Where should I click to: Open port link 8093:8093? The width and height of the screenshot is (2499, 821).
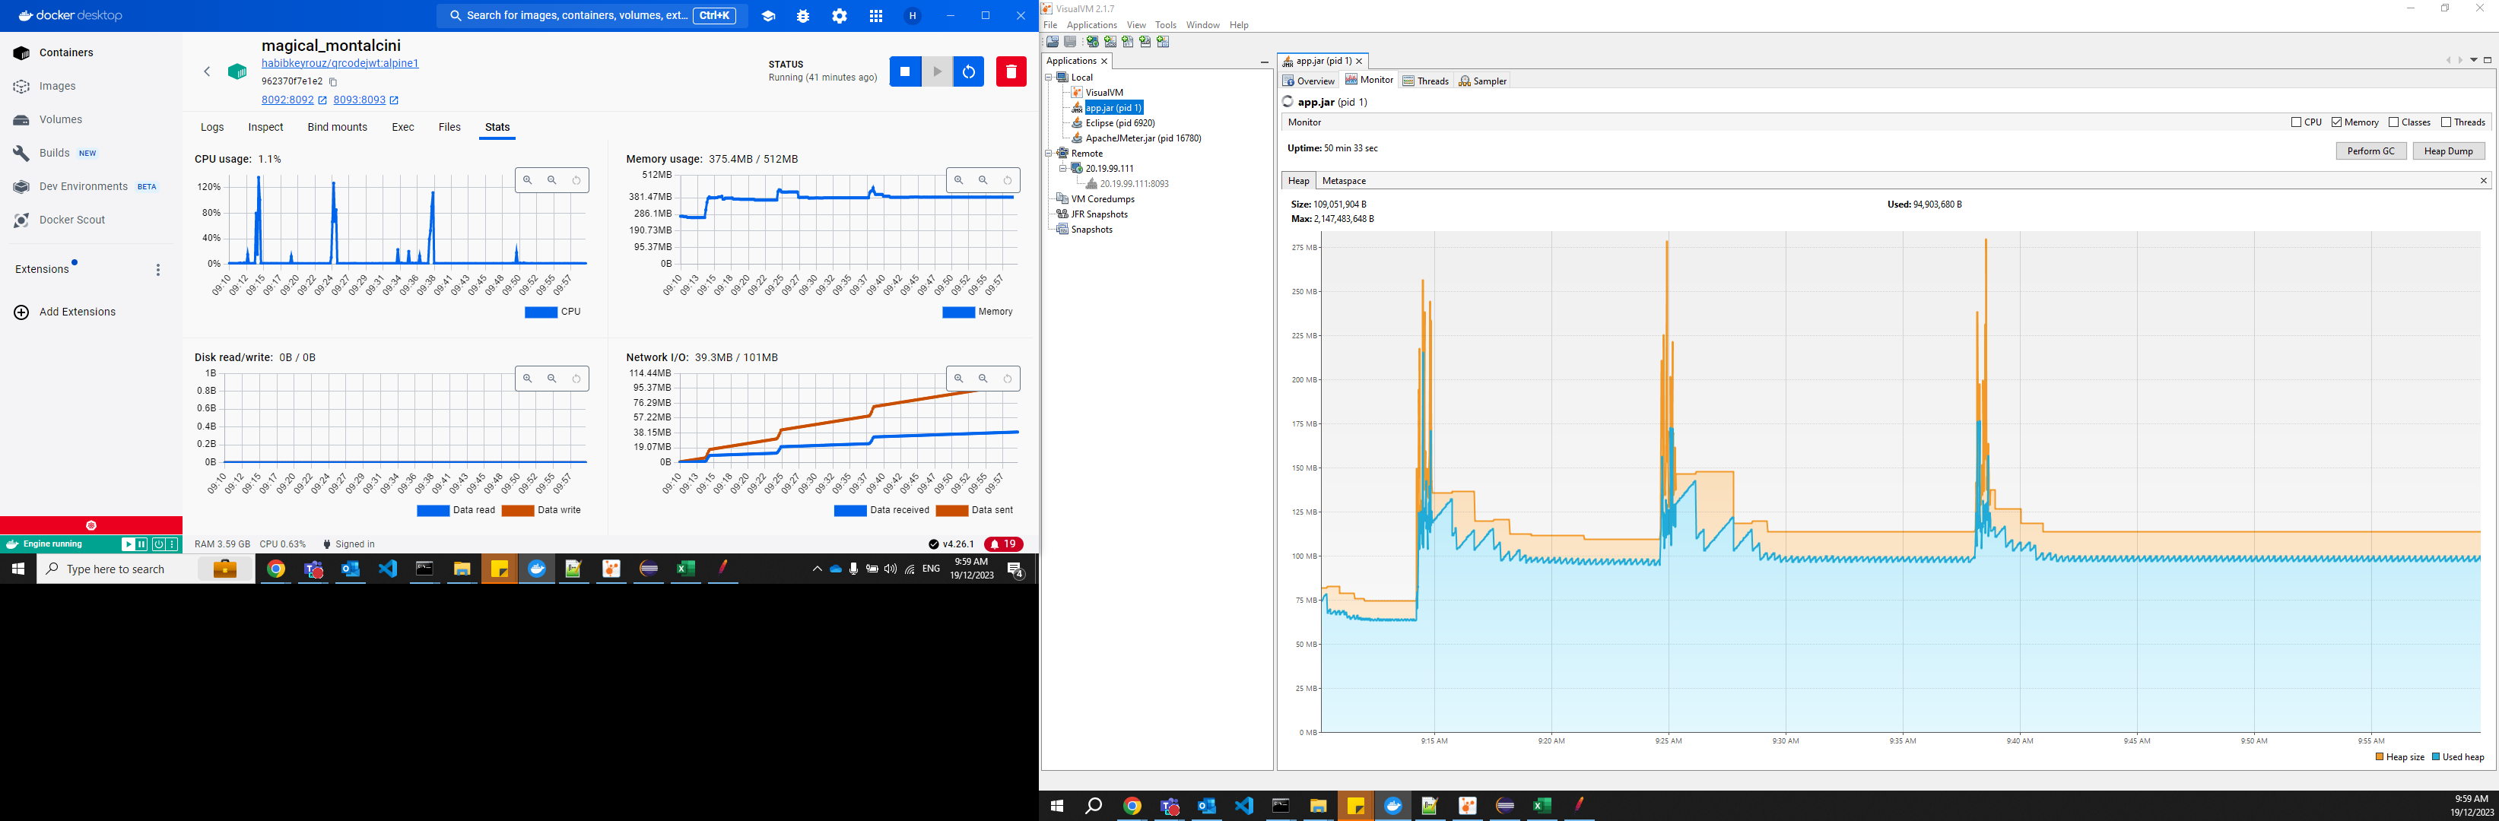pyautogui.click(x=359, y=100)
